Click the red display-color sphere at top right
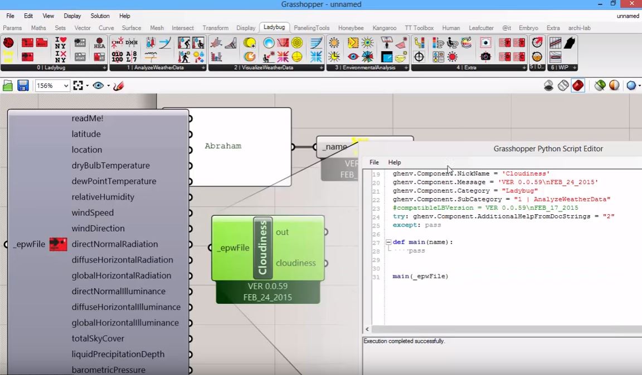642x375 pixels. point(578,85)
